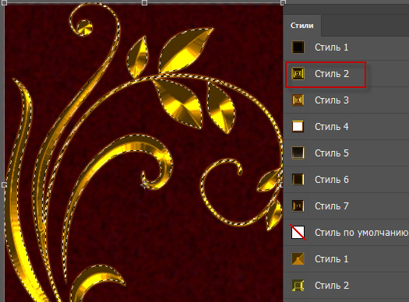Click the Стиль 7 list entry name

[x=332, y=205]
